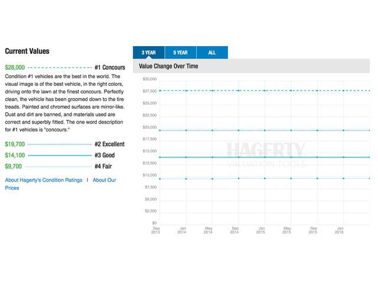Viewport: 378px width, 284px height.
Task: Click the Sep 2014 x-axis label
Action: (x=234, y=230)
